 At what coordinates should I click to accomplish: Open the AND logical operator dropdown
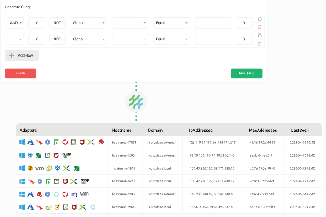pyautogui.click(x=15, y=23)
